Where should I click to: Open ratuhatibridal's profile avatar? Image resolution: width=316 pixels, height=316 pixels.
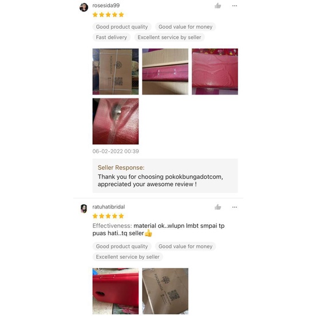coord(84,208)
